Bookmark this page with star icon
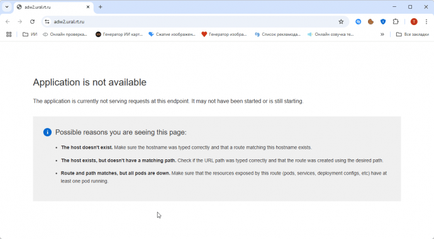434x239 pixels. 341,21
